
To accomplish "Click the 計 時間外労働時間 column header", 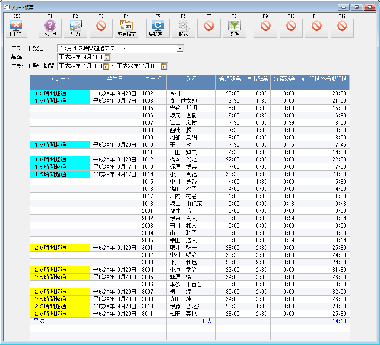I will (x=324, y=82).
